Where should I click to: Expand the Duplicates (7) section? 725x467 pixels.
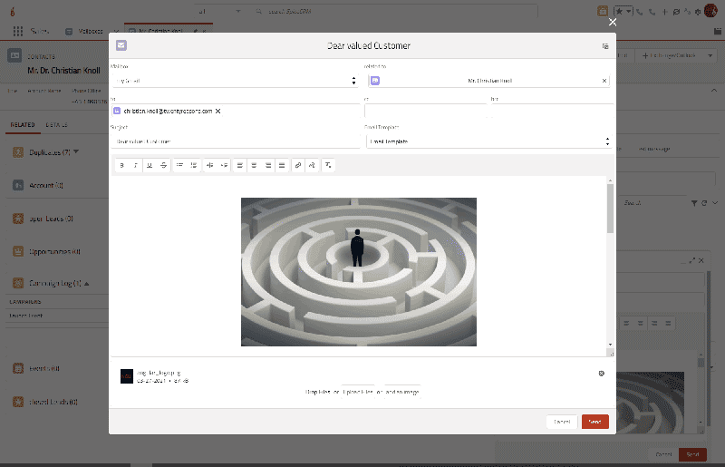[x=76, y=151]
